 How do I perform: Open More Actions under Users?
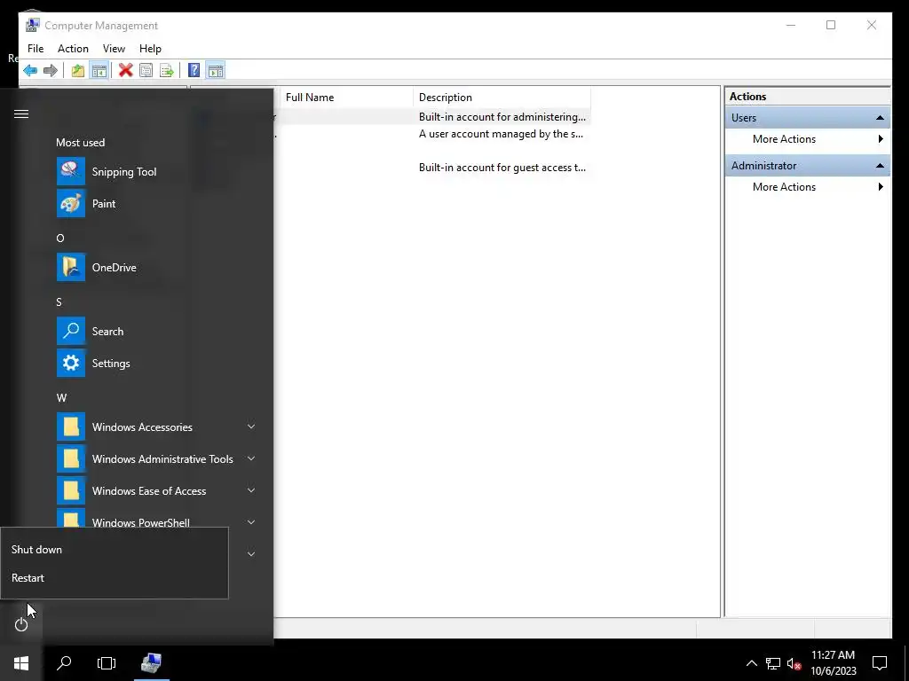click(x=807, y=139)
